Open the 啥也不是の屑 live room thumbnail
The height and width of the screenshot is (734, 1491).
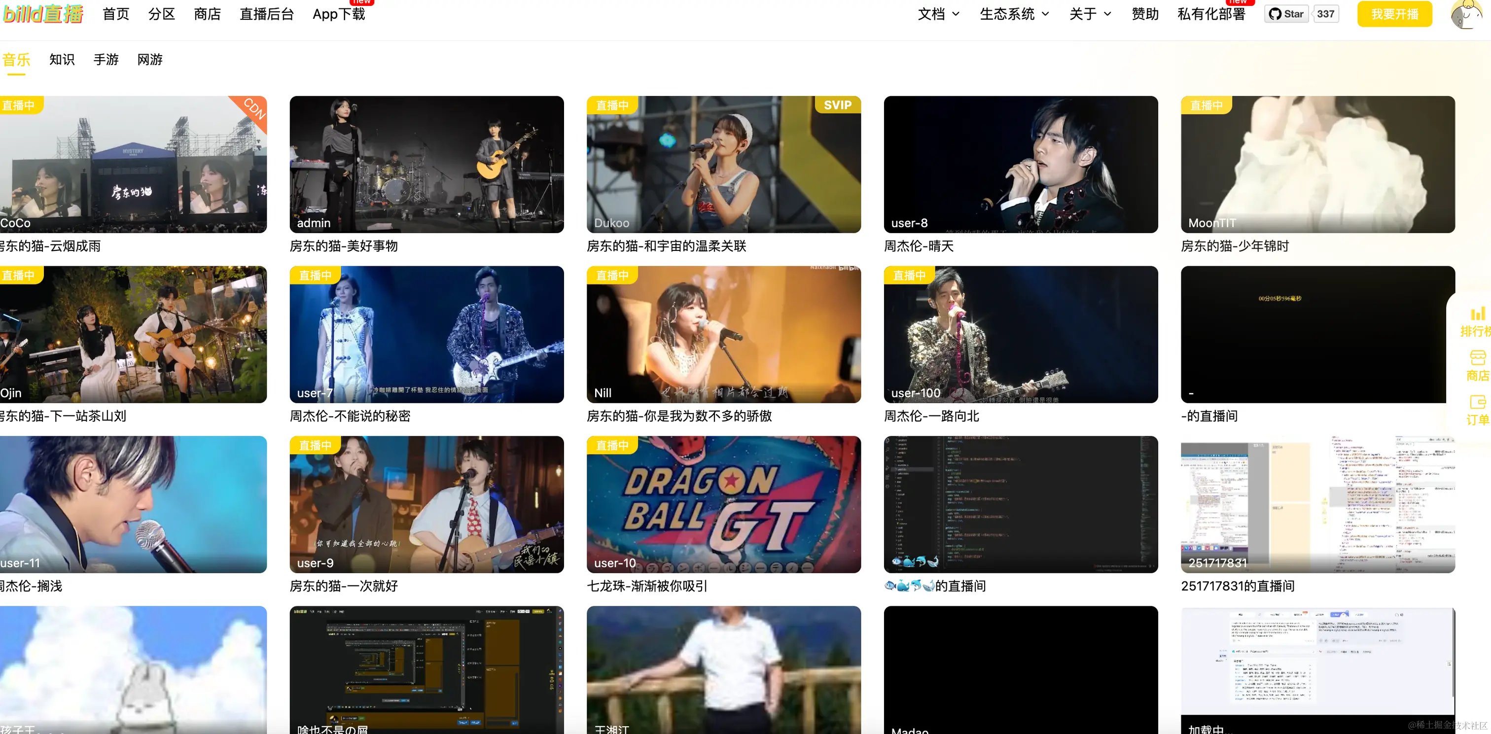pos(426,670)
